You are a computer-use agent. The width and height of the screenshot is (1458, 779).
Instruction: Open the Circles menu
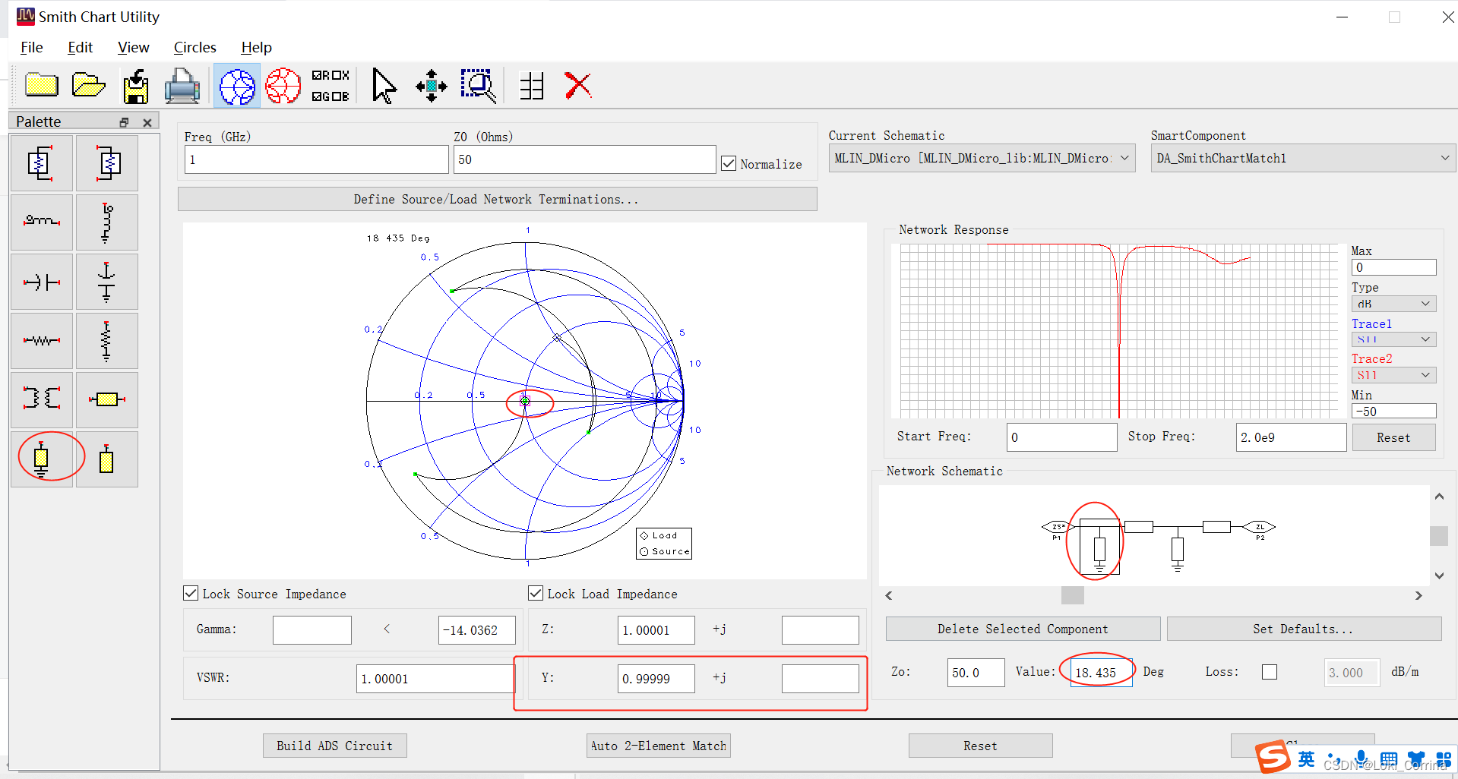(x=195, y=47)
